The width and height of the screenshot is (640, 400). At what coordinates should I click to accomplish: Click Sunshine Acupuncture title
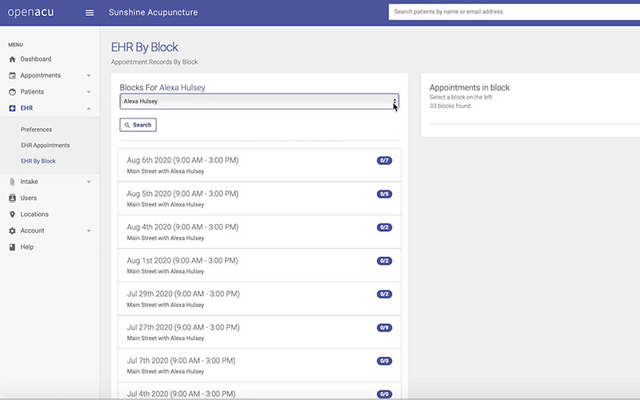153,12
